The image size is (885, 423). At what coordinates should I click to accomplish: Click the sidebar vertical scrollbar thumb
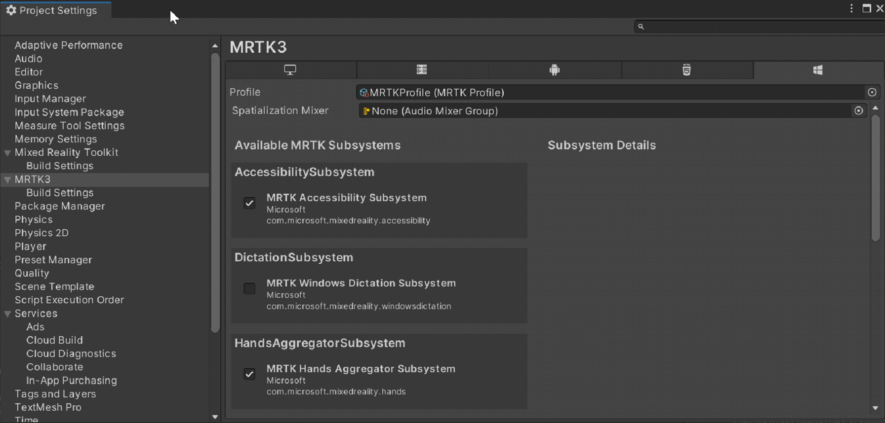click(215, 193)
